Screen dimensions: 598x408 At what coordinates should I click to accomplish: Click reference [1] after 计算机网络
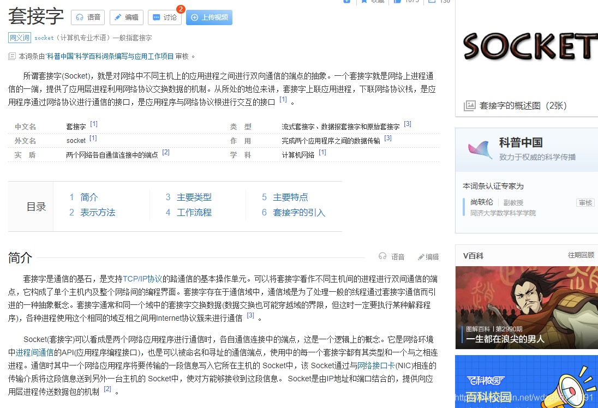tap(322, 152)
